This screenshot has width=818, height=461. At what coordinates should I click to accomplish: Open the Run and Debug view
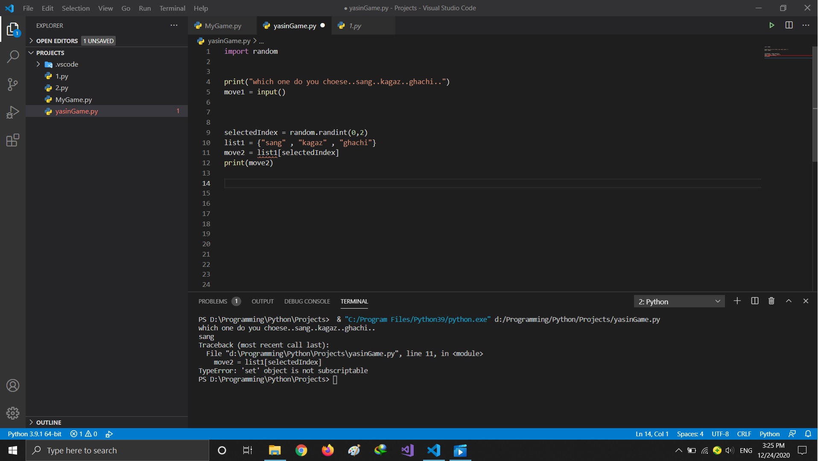13,112
